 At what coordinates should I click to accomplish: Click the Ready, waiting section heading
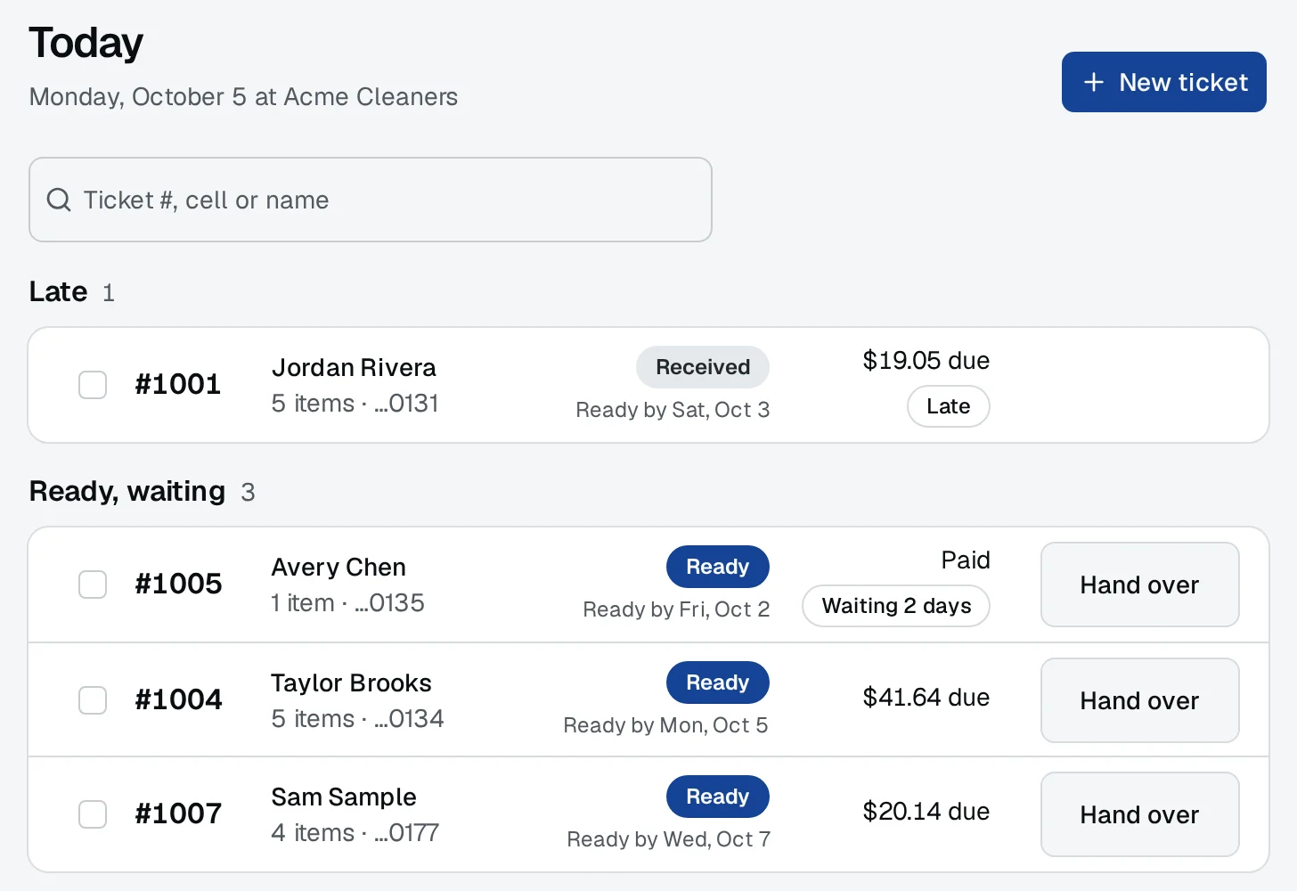[127, 491]
